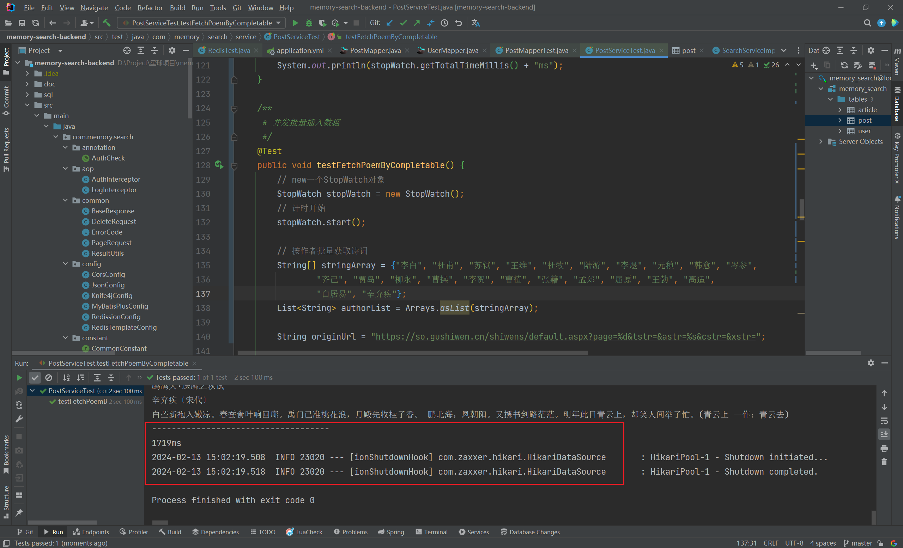Select opened file in Project panel

[127, 50]
